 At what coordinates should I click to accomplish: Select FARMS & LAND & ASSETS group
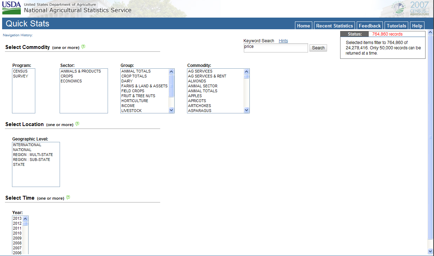145,86
